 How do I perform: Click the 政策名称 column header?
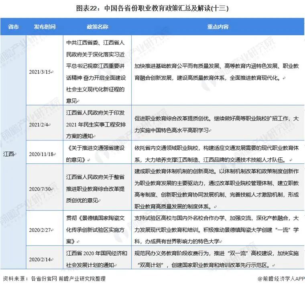coord(98,27)
